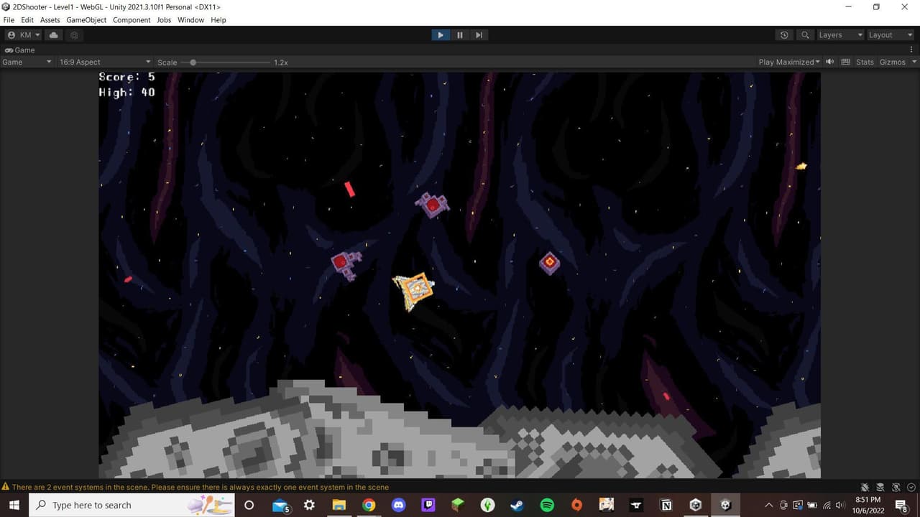Image resolution: width=920 pixels, height=517 pixels.
Task: Open the Play Maximized dropdown
Action: (x=788, y=62)
